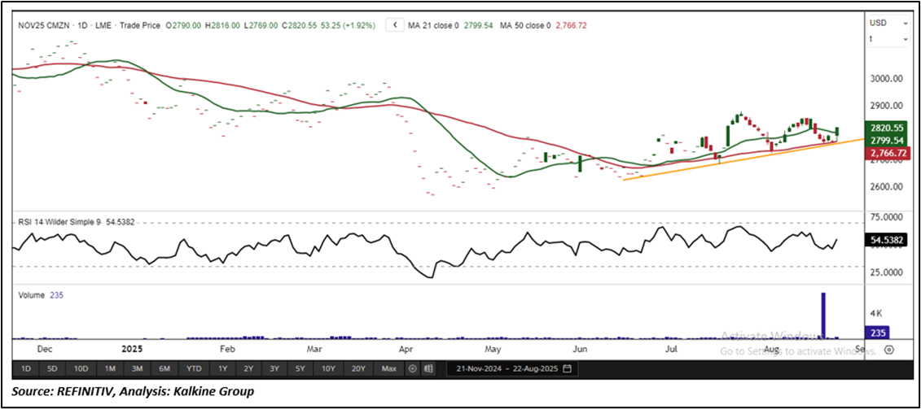Collapse the legend with the left chevron

click(395, 25)
